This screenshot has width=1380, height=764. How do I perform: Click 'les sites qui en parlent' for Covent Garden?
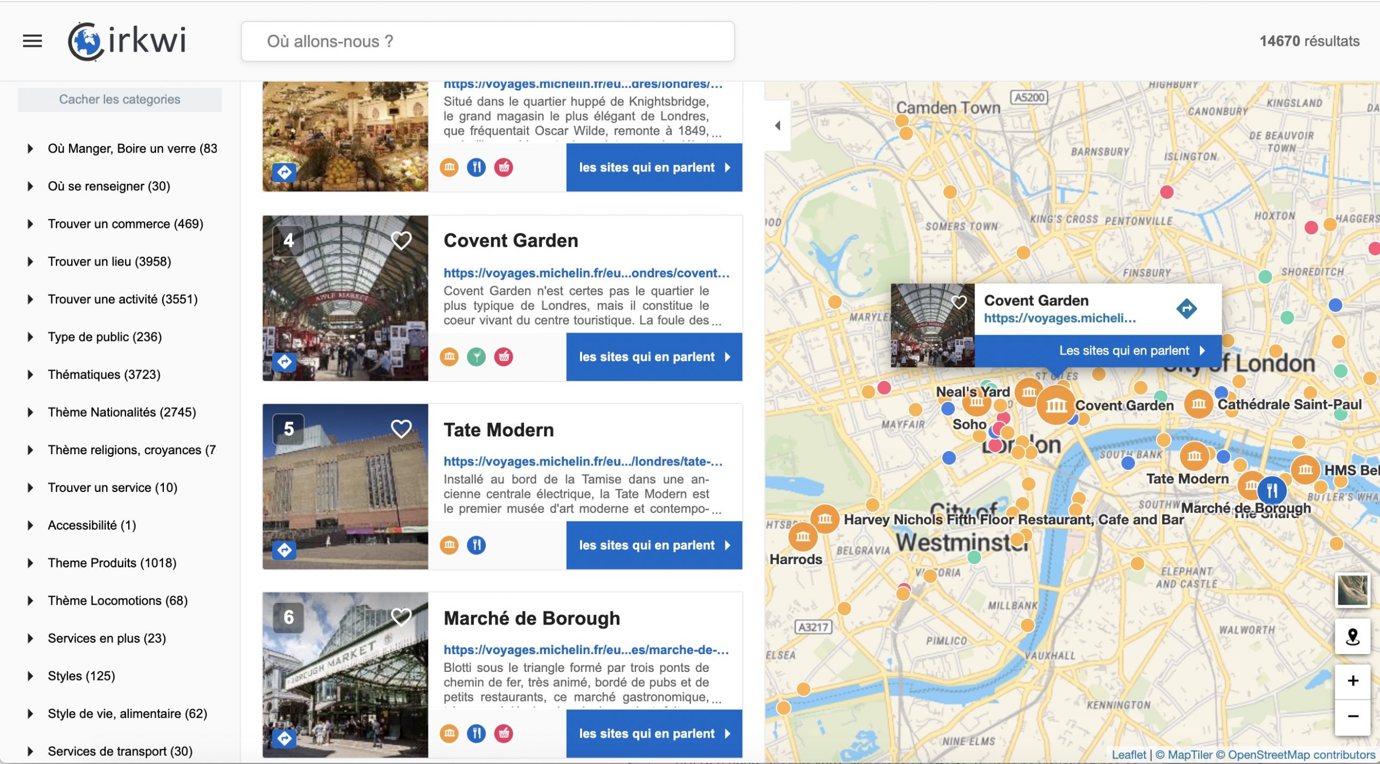[654, 357]
